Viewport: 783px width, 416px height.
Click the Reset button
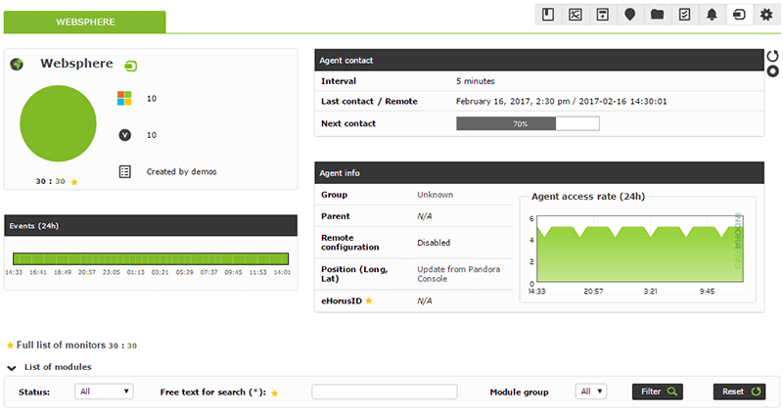tap(740, 392)
